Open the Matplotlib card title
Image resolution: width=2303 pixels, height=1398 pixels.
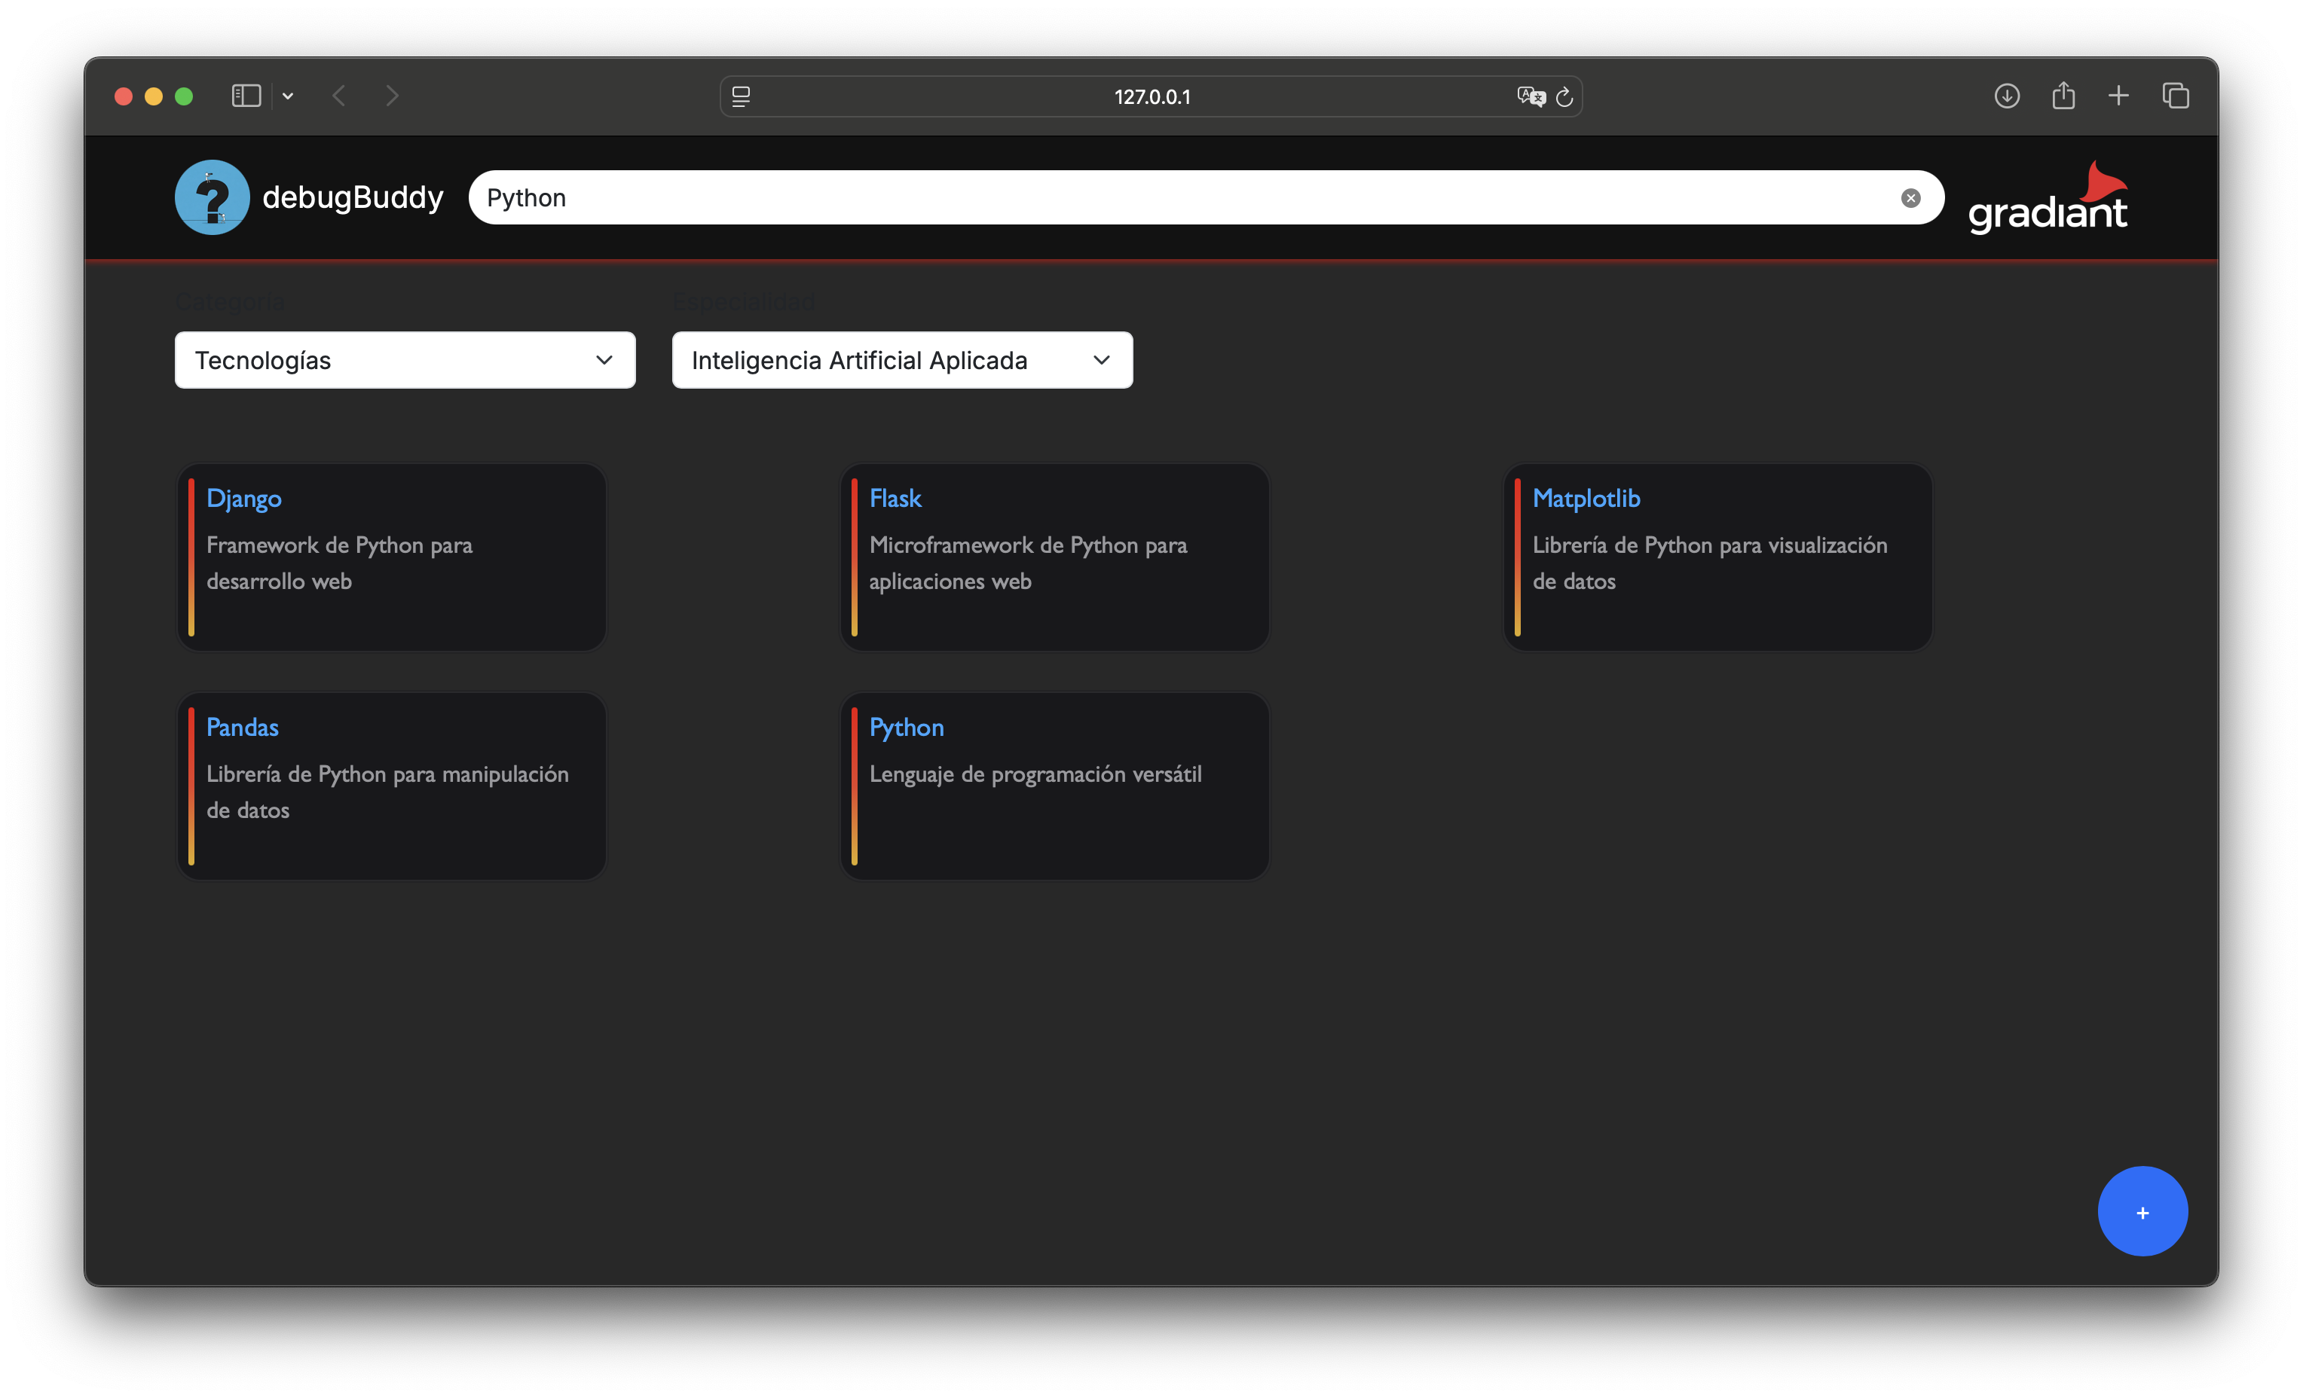coord(1585,498)
